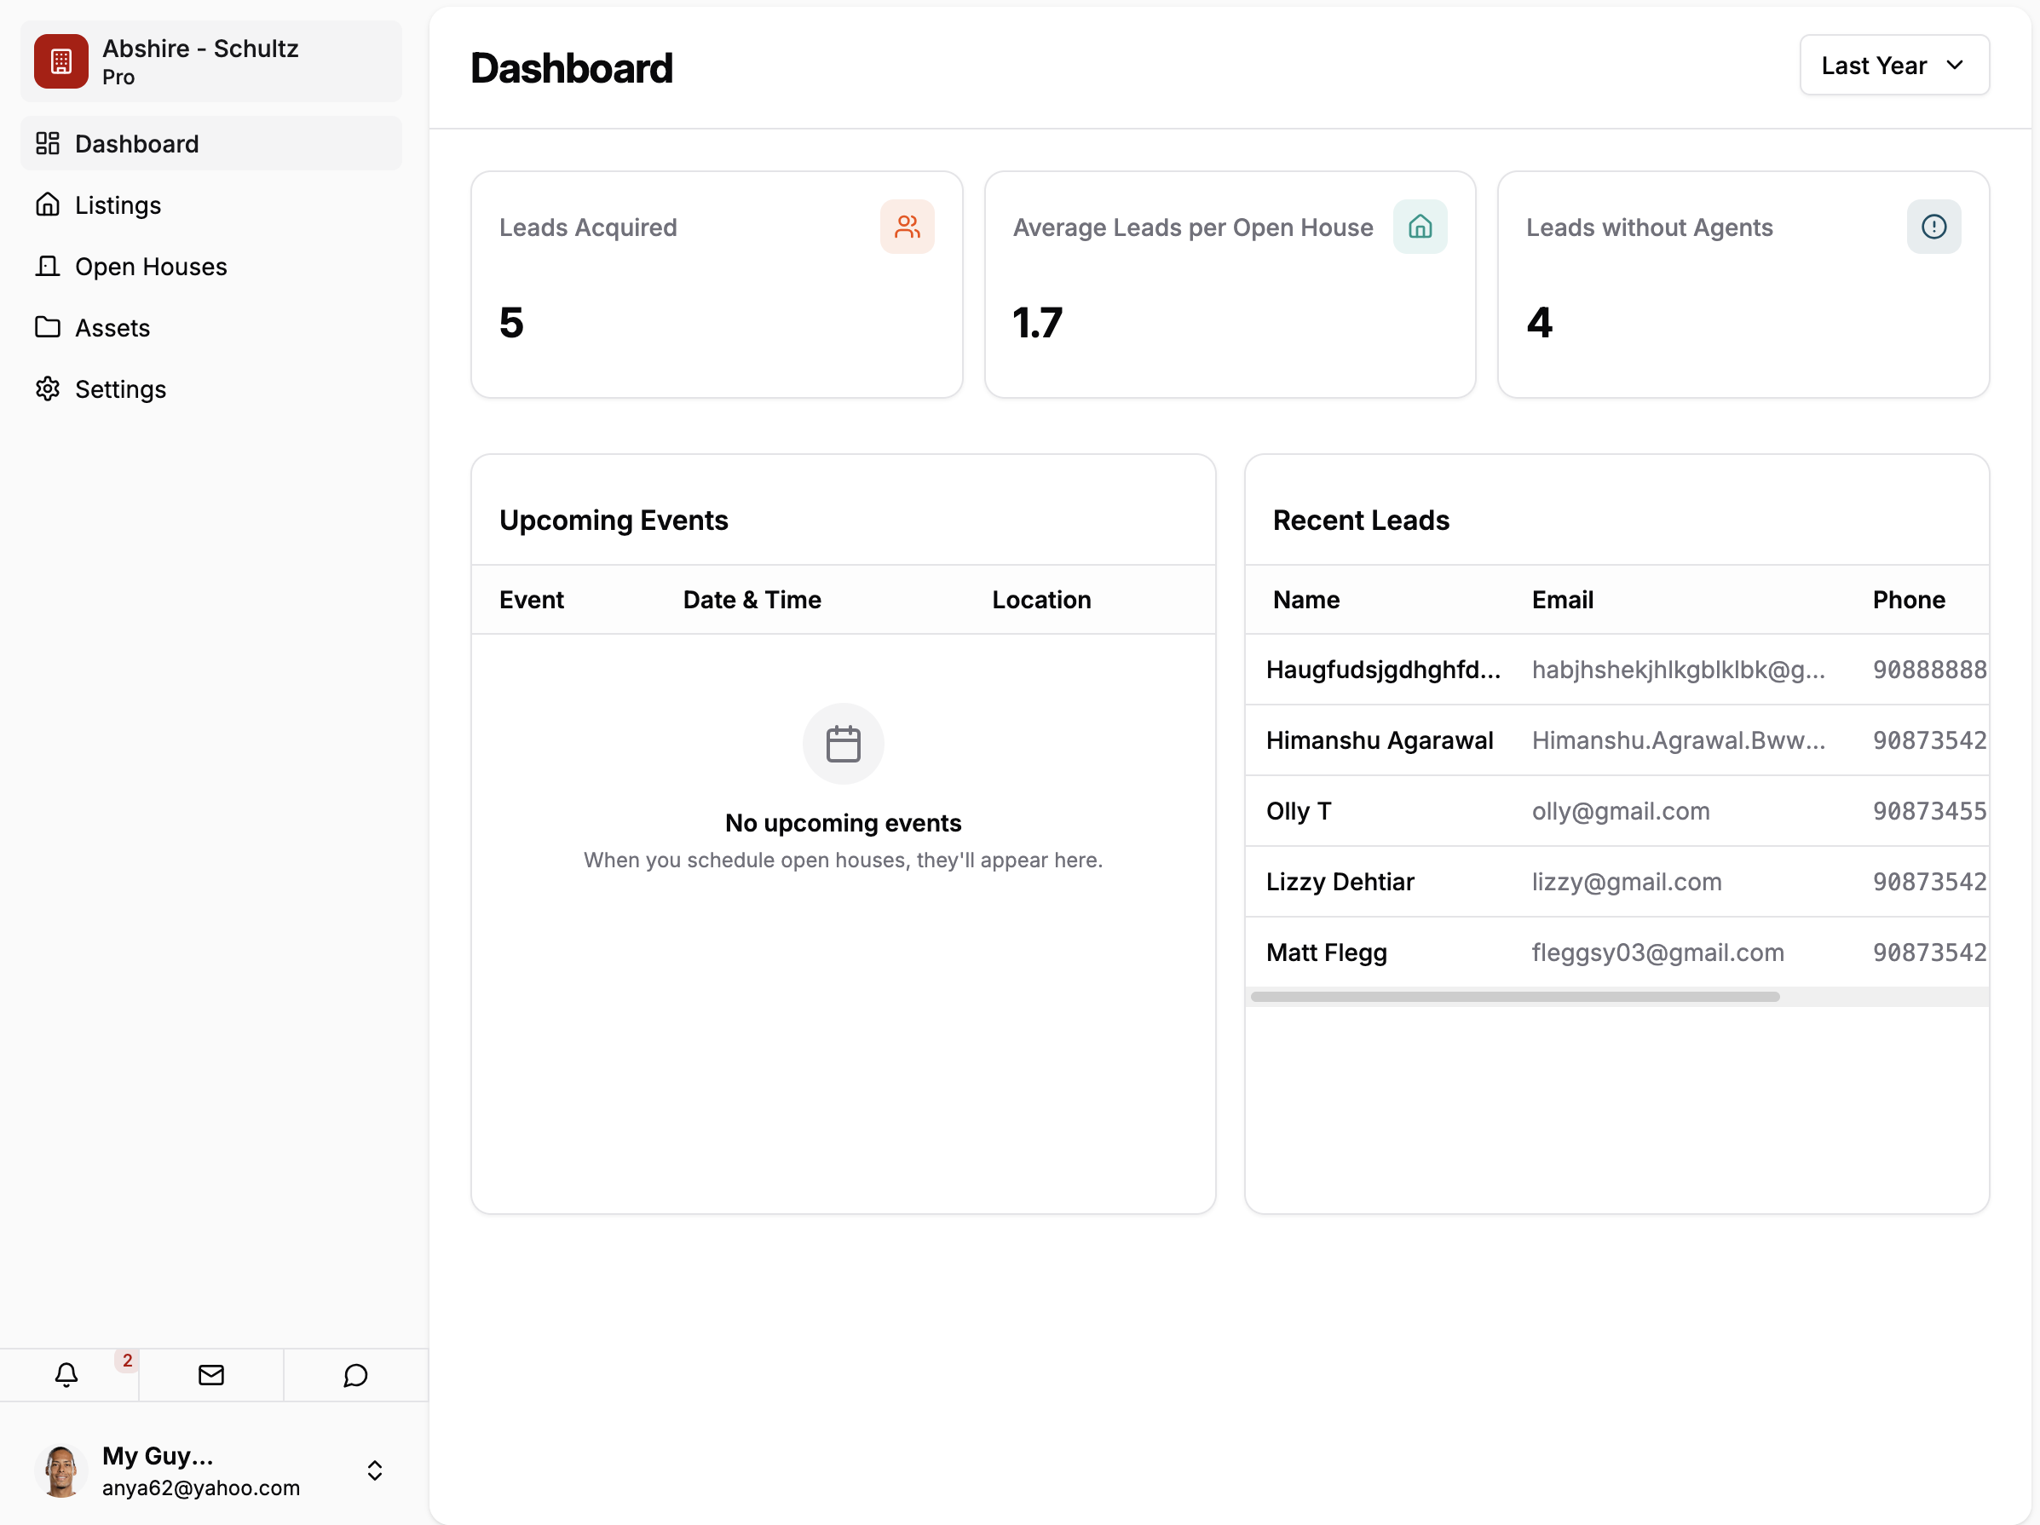Screen dimensions: 2040x1525
Task: Open the Matt Flegg lead entry
Action: click(1325, 952)
